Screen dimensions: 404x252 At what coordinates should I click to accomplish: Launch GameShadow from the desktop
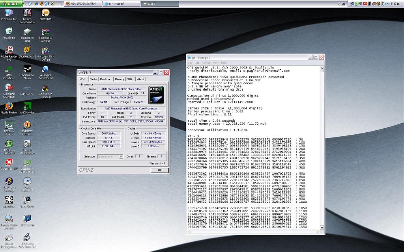point(27,16)
